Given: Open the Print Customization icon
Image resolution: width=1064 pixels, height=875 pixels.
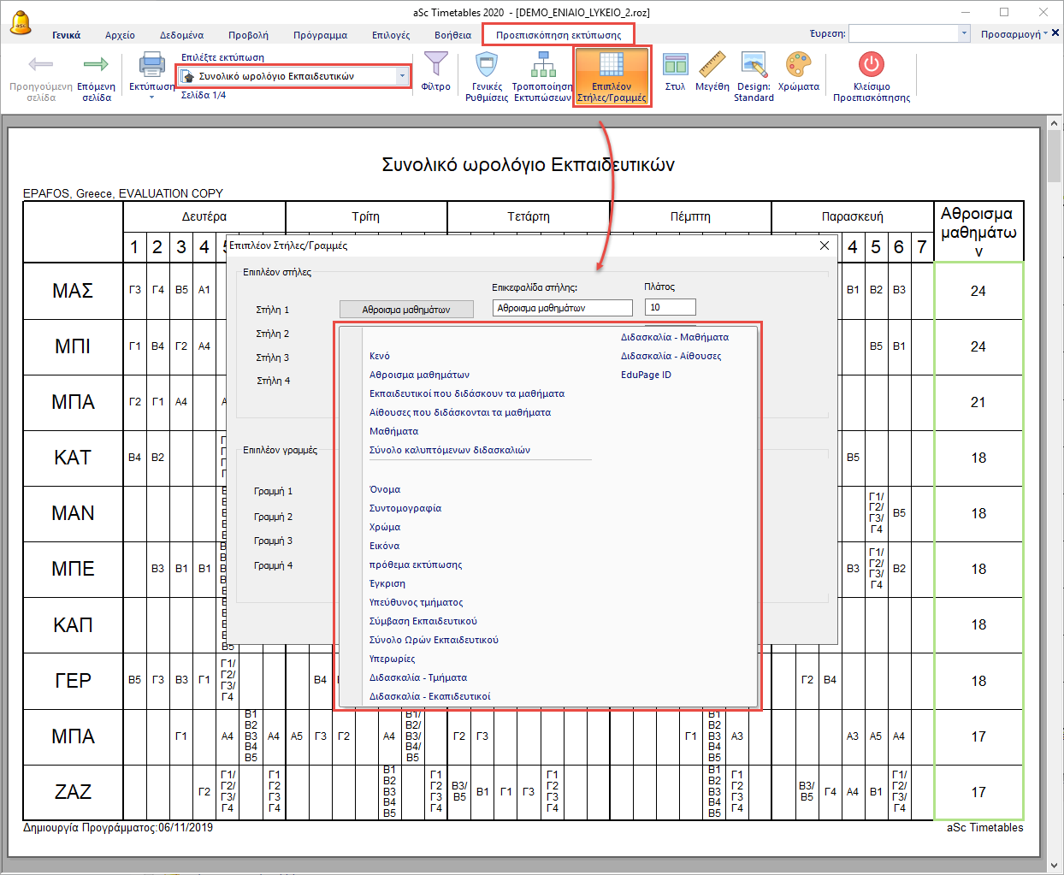Looking at the screenshot, I should tap(542, 65).
